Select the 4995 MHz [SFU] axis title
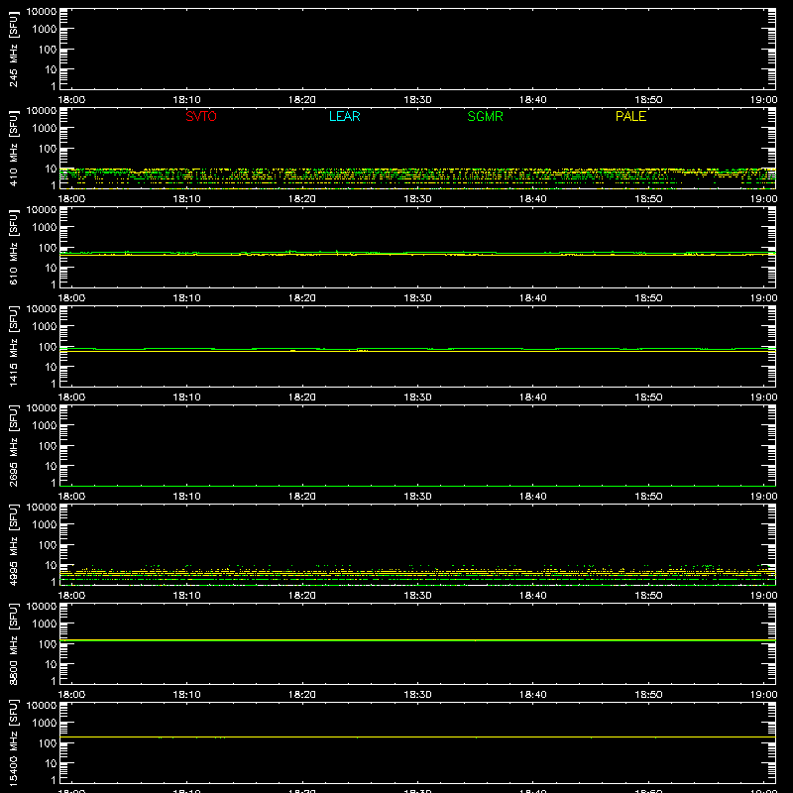The height and width of the screenshot is (793, 793). pos(13,544)
